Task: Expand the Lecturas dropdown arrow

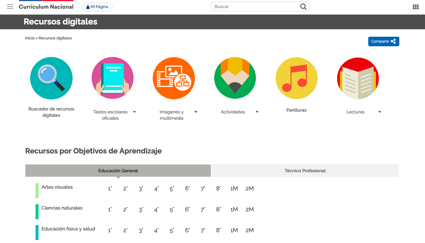Action: click(380, 112)
